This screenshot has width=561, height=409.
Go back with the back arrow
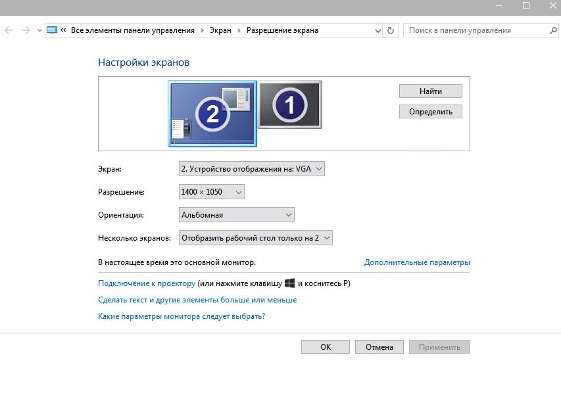pos(9,30)
